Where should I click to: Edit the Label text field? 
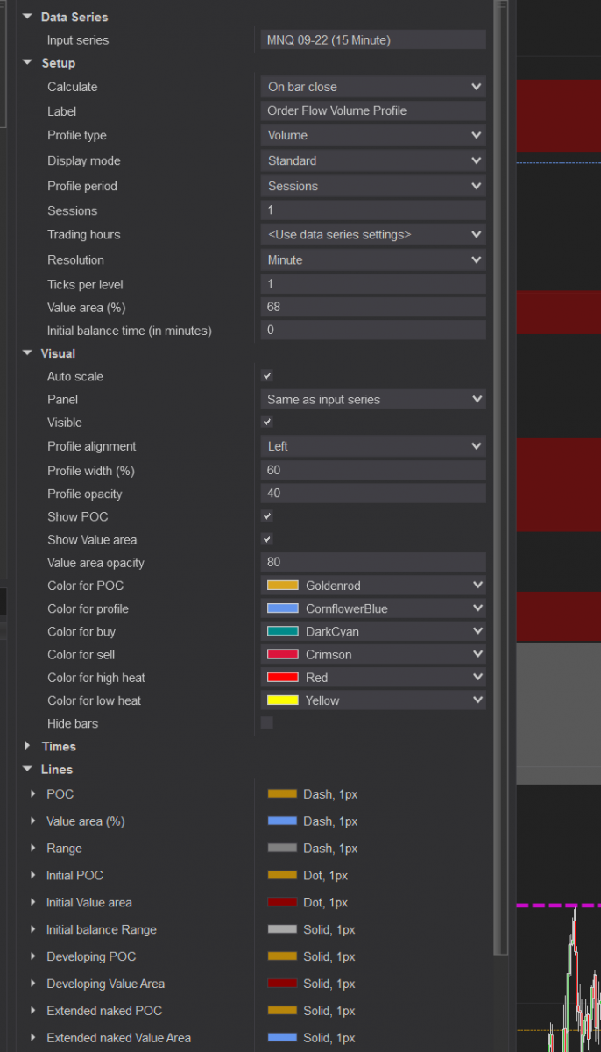click(373, 111)
